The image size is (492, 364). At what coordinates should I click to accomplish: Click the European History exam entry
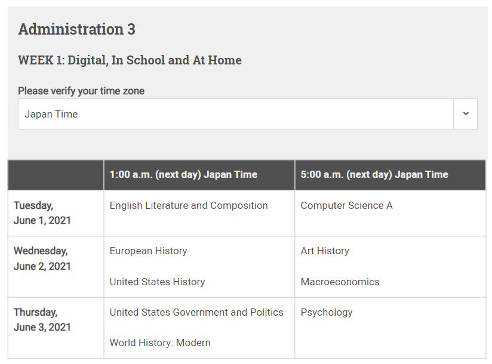[x=148, y=251]
